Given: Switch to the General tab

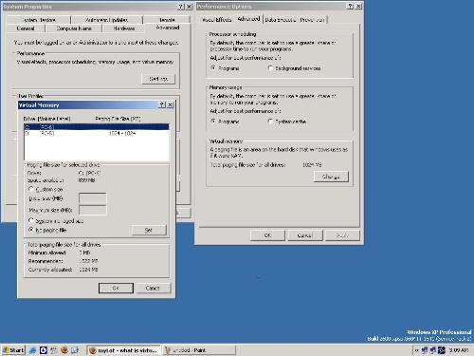Looking at the screenshot, I should (26, 28).
